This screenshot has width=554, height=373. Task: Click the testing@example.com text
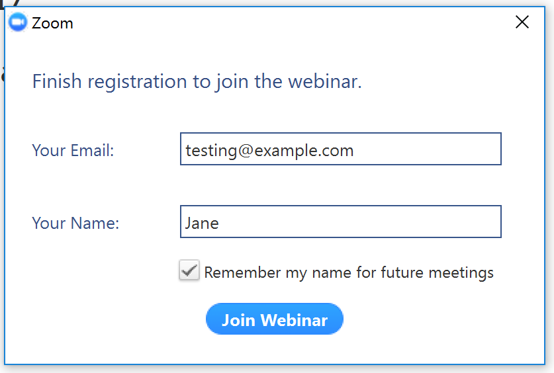point(269,150)
